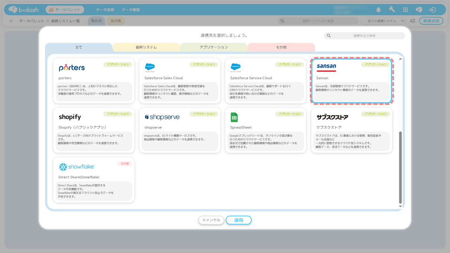Viewport: 450px width, 253px height.
Task: Click the キャンセル button
Action: [211, 220]
